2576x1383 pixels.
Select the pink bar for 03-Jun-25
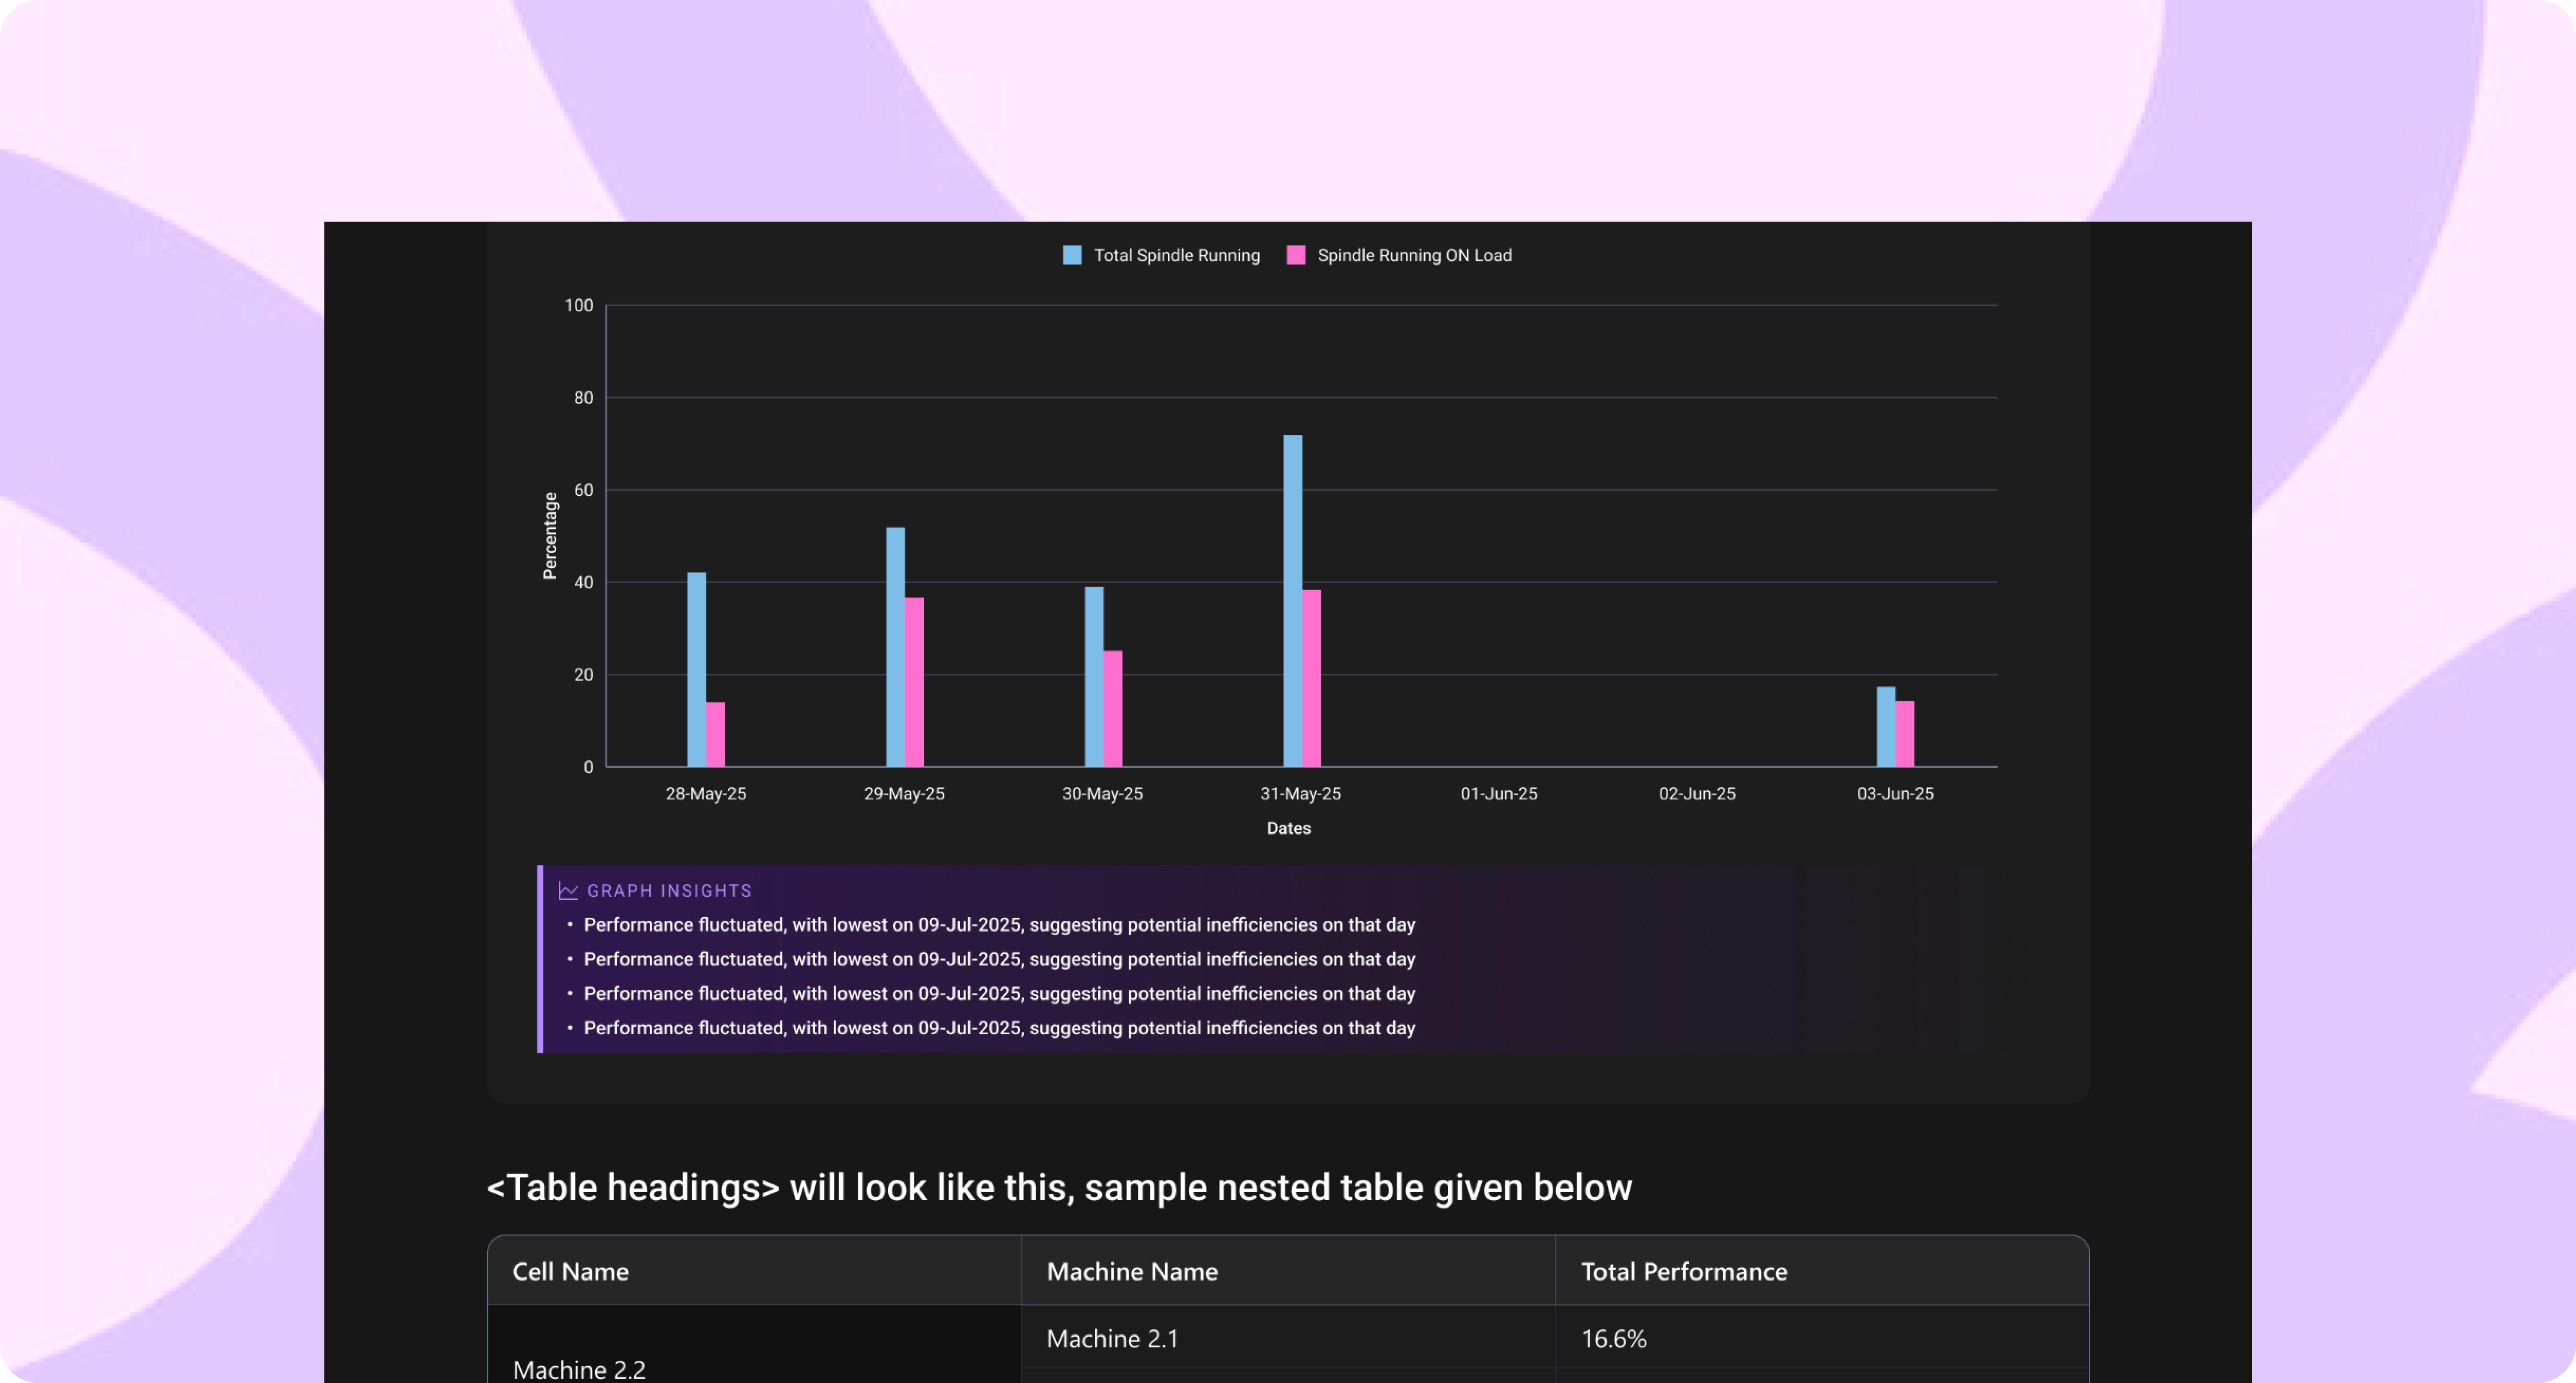click(x=1905, y=734)
